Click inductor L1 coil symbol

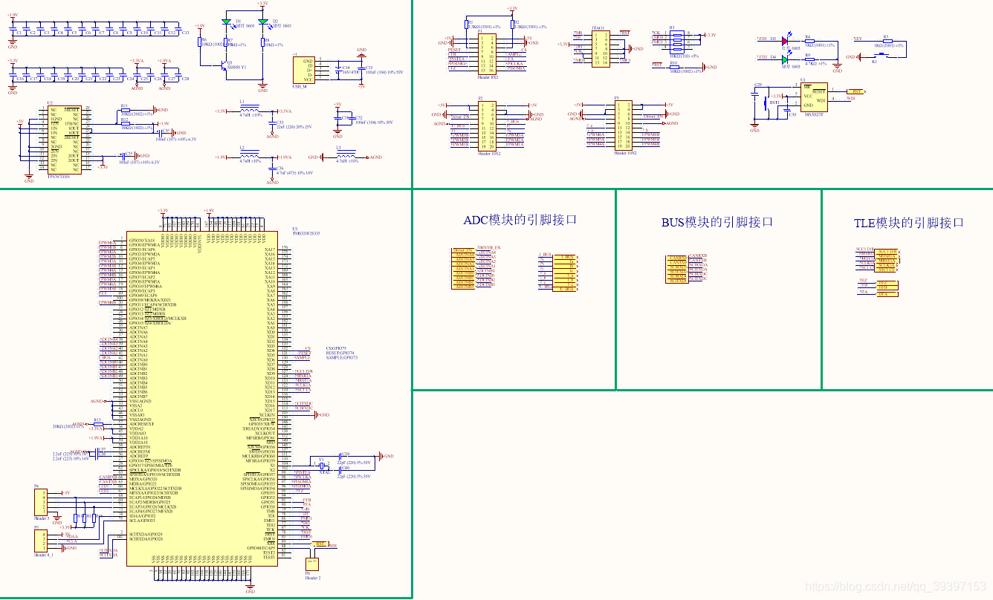250,109
